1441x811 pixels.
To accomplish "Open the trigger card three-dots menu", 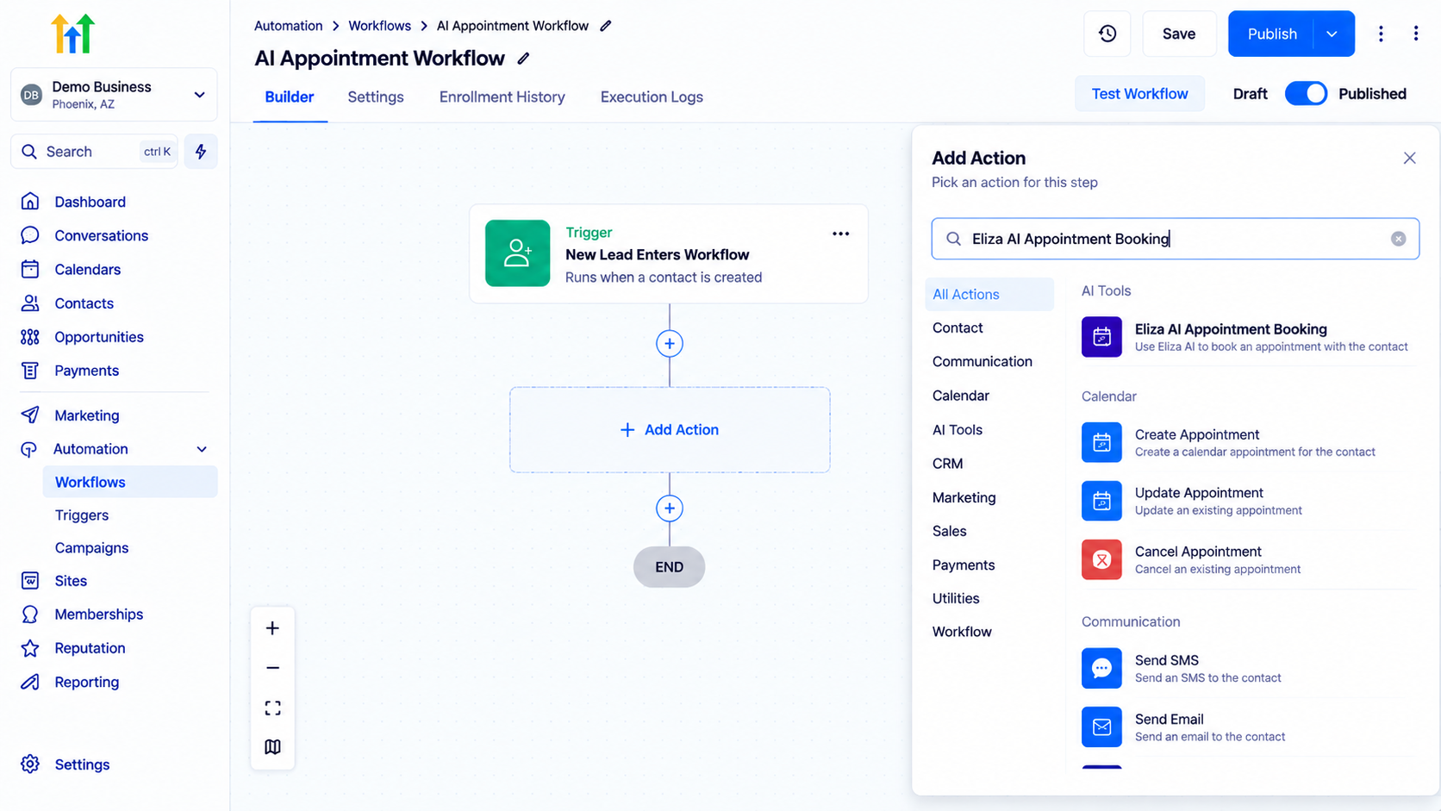I will point(840,234).
